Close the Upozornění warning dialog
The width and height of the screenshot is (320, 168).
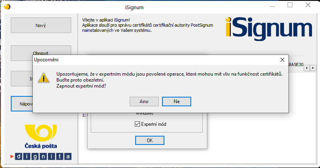[x=282, y=60]
